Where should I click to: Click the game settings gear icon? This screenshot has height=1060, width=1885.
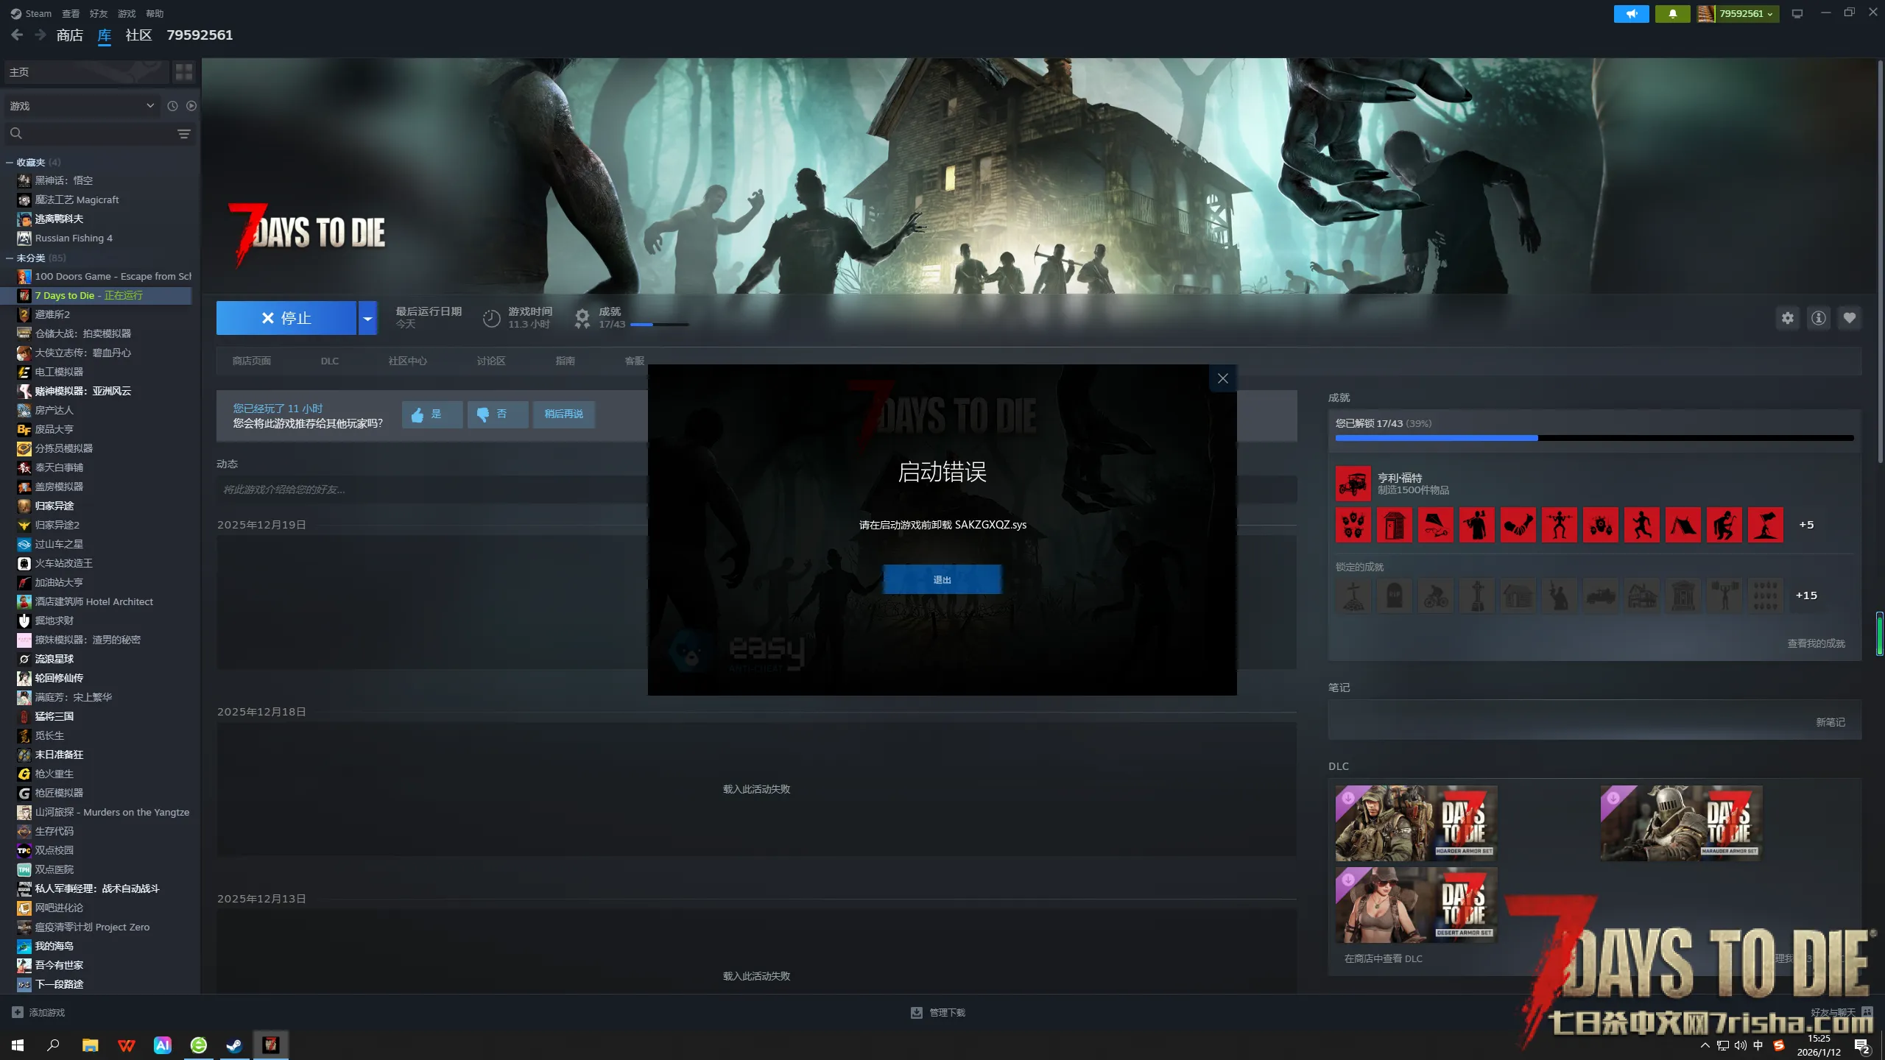pos(1787,318)
